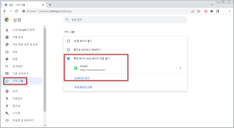Image resolution: width=234 pixels, height=128 pixels.
Task: Open the NAVER entry three-dot menu
Action: [x=180, y=68]
